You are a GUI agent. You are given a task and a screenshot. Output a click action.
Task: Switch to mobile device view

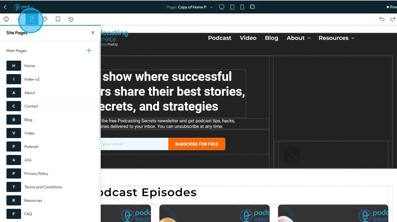pyautogui.click(x=242, y=7)
